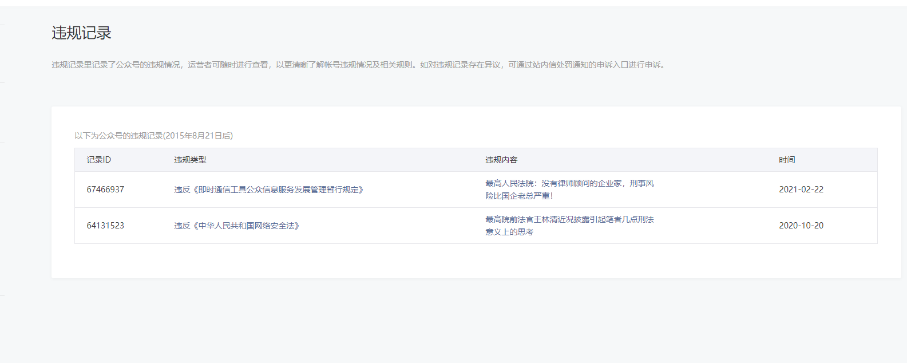Click the 违规内容 column header
Viewport: 907px width, 363px height.
point(501,160)
